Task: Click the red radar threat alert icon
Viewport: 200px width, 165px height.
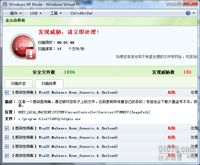Action: (23, 46)
